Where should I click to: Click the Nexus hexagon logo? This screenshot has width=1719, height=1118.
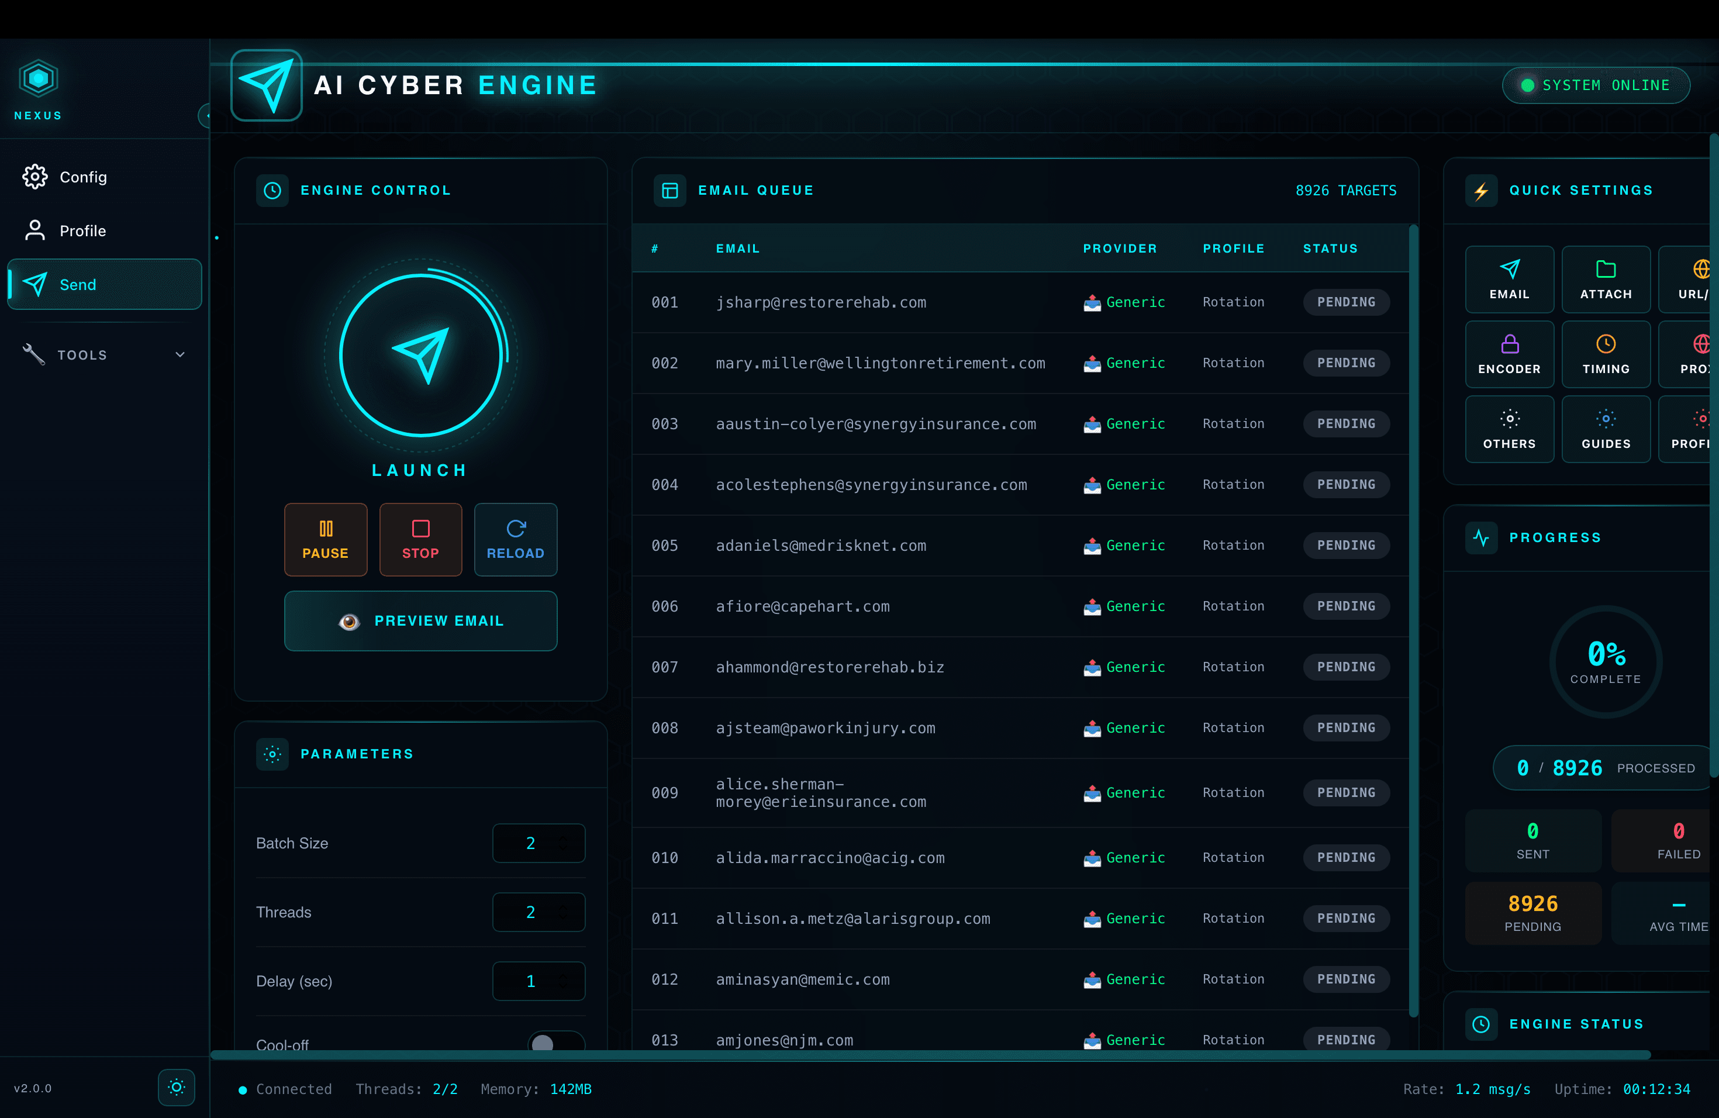click(x=37, y=77)
